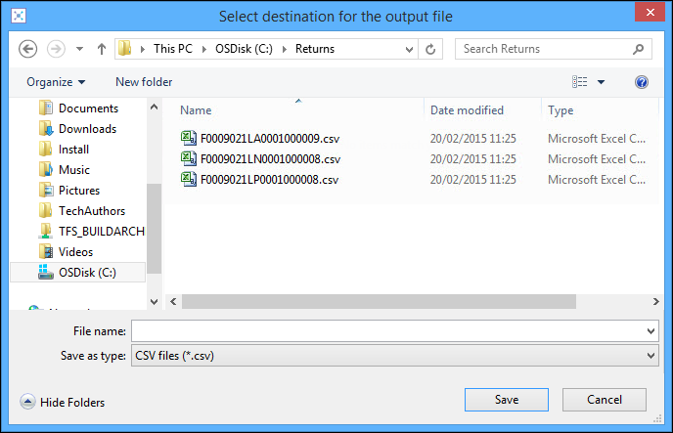Open the blue Help question mark

coord(642,82)
